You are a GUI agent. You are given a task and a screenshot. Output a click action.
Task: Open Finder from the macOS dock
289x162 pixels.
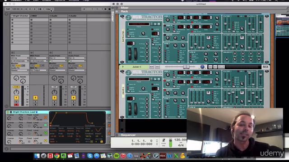pos(37,156)
